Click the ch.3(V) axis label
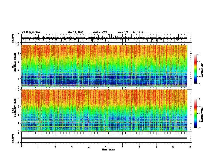 (x=13, y=138)
